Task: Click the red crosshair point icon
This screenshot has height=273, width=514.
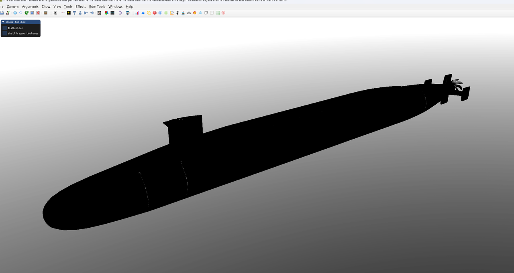Action: point(63,13)
